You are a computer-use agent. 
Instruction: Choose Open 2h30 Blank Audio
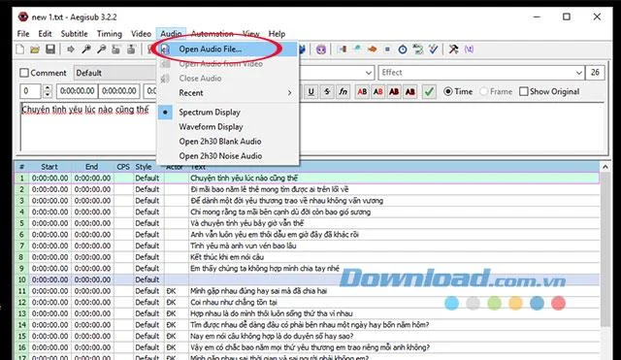[220, 142]
